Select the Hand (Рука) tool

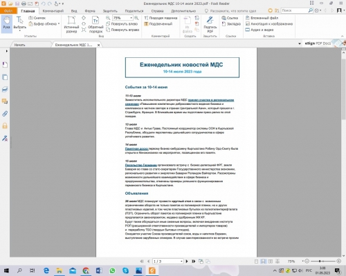click(6, 23)
